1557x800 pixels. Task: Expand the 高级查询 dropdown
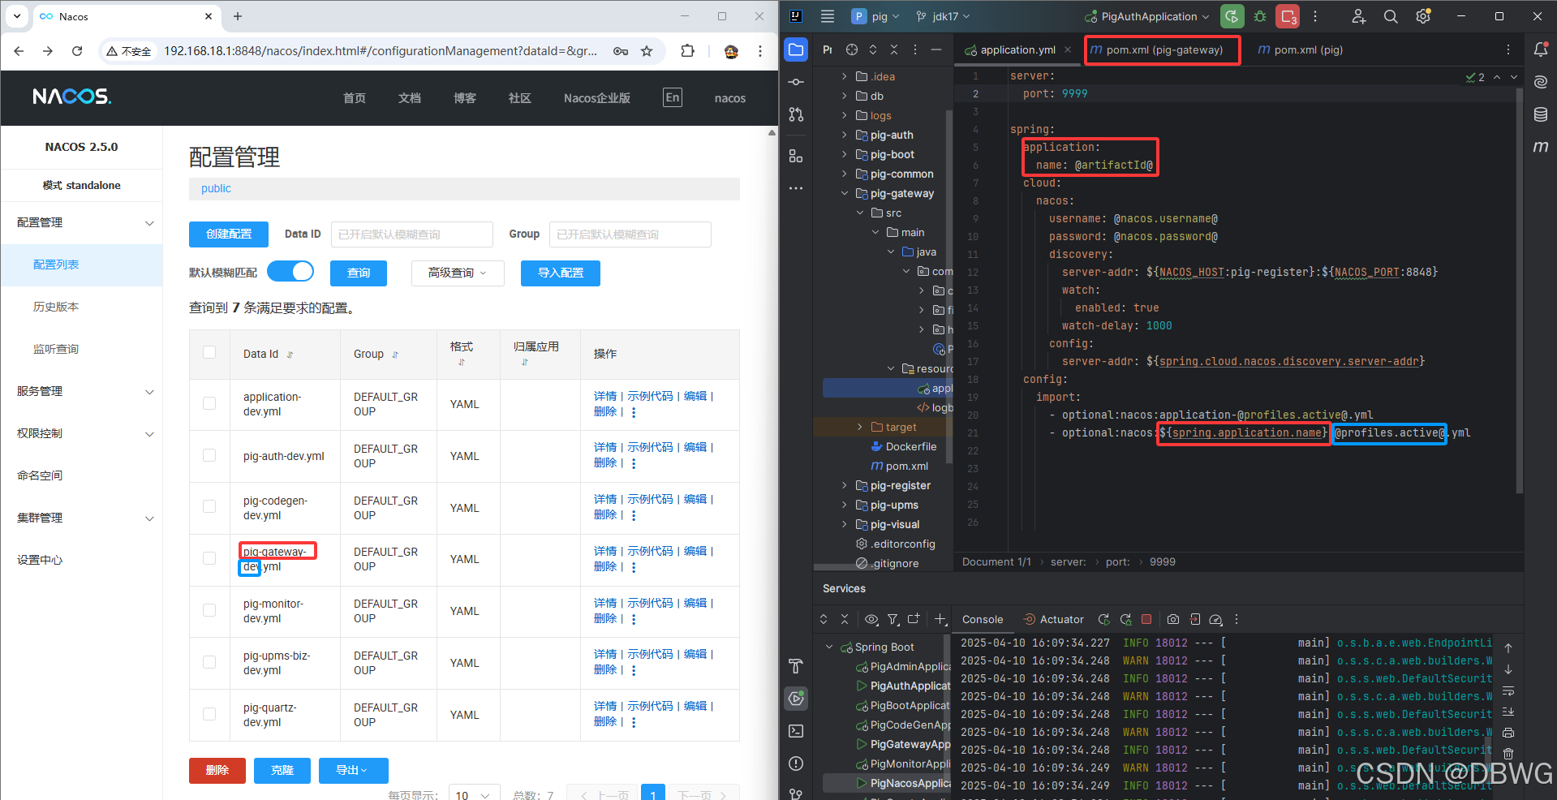coord(458,273)
